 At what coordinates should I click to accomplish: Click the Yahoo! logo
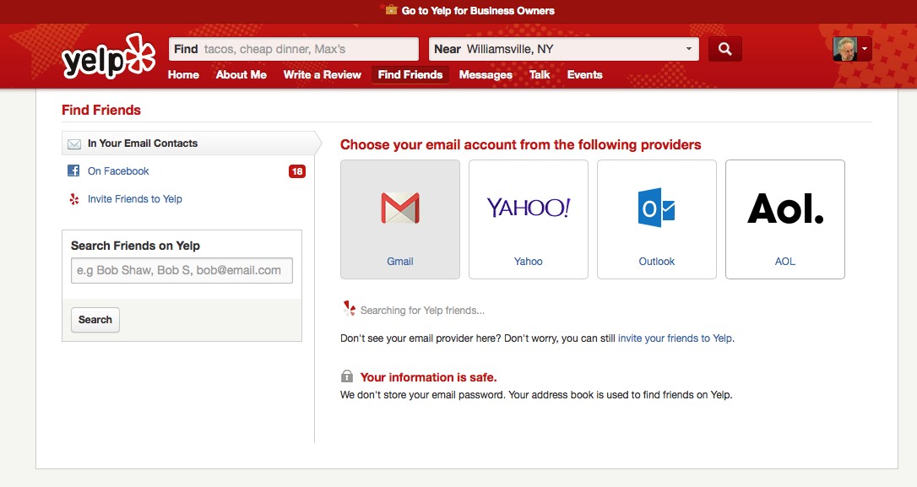(528, 208)
